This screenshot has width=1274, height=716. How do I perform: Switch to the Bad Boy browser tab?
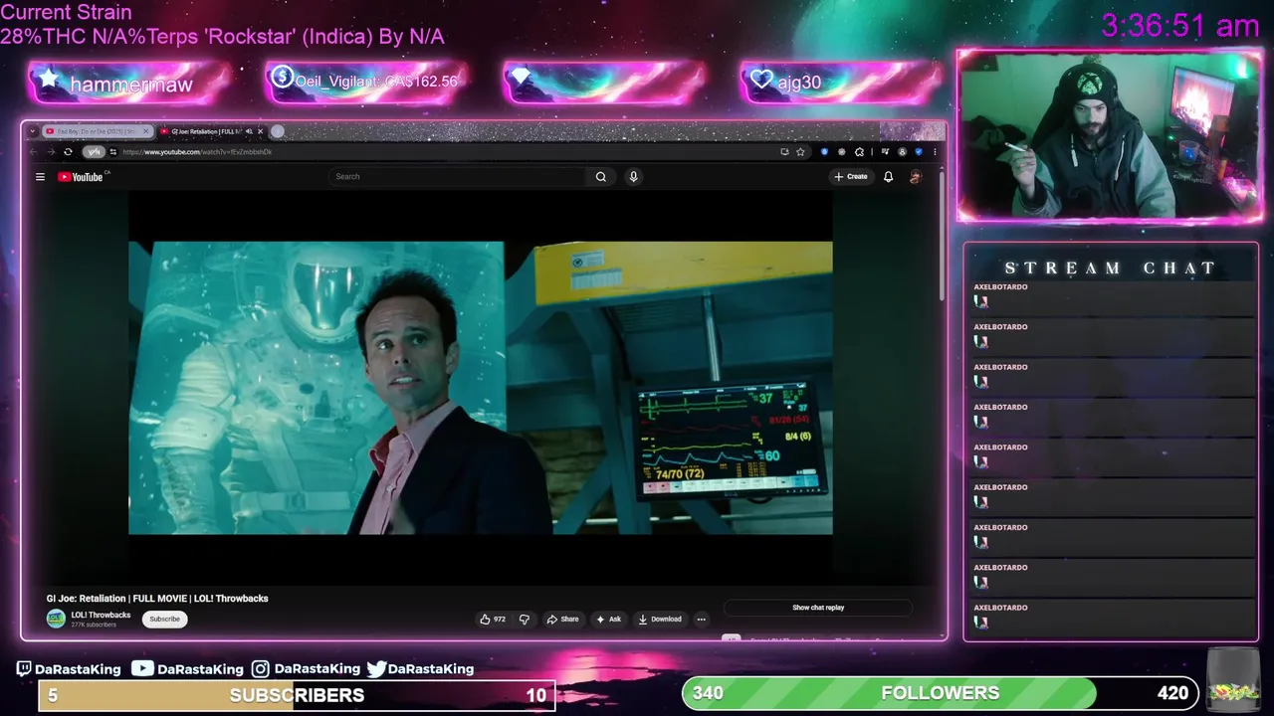tap(97, 131)
